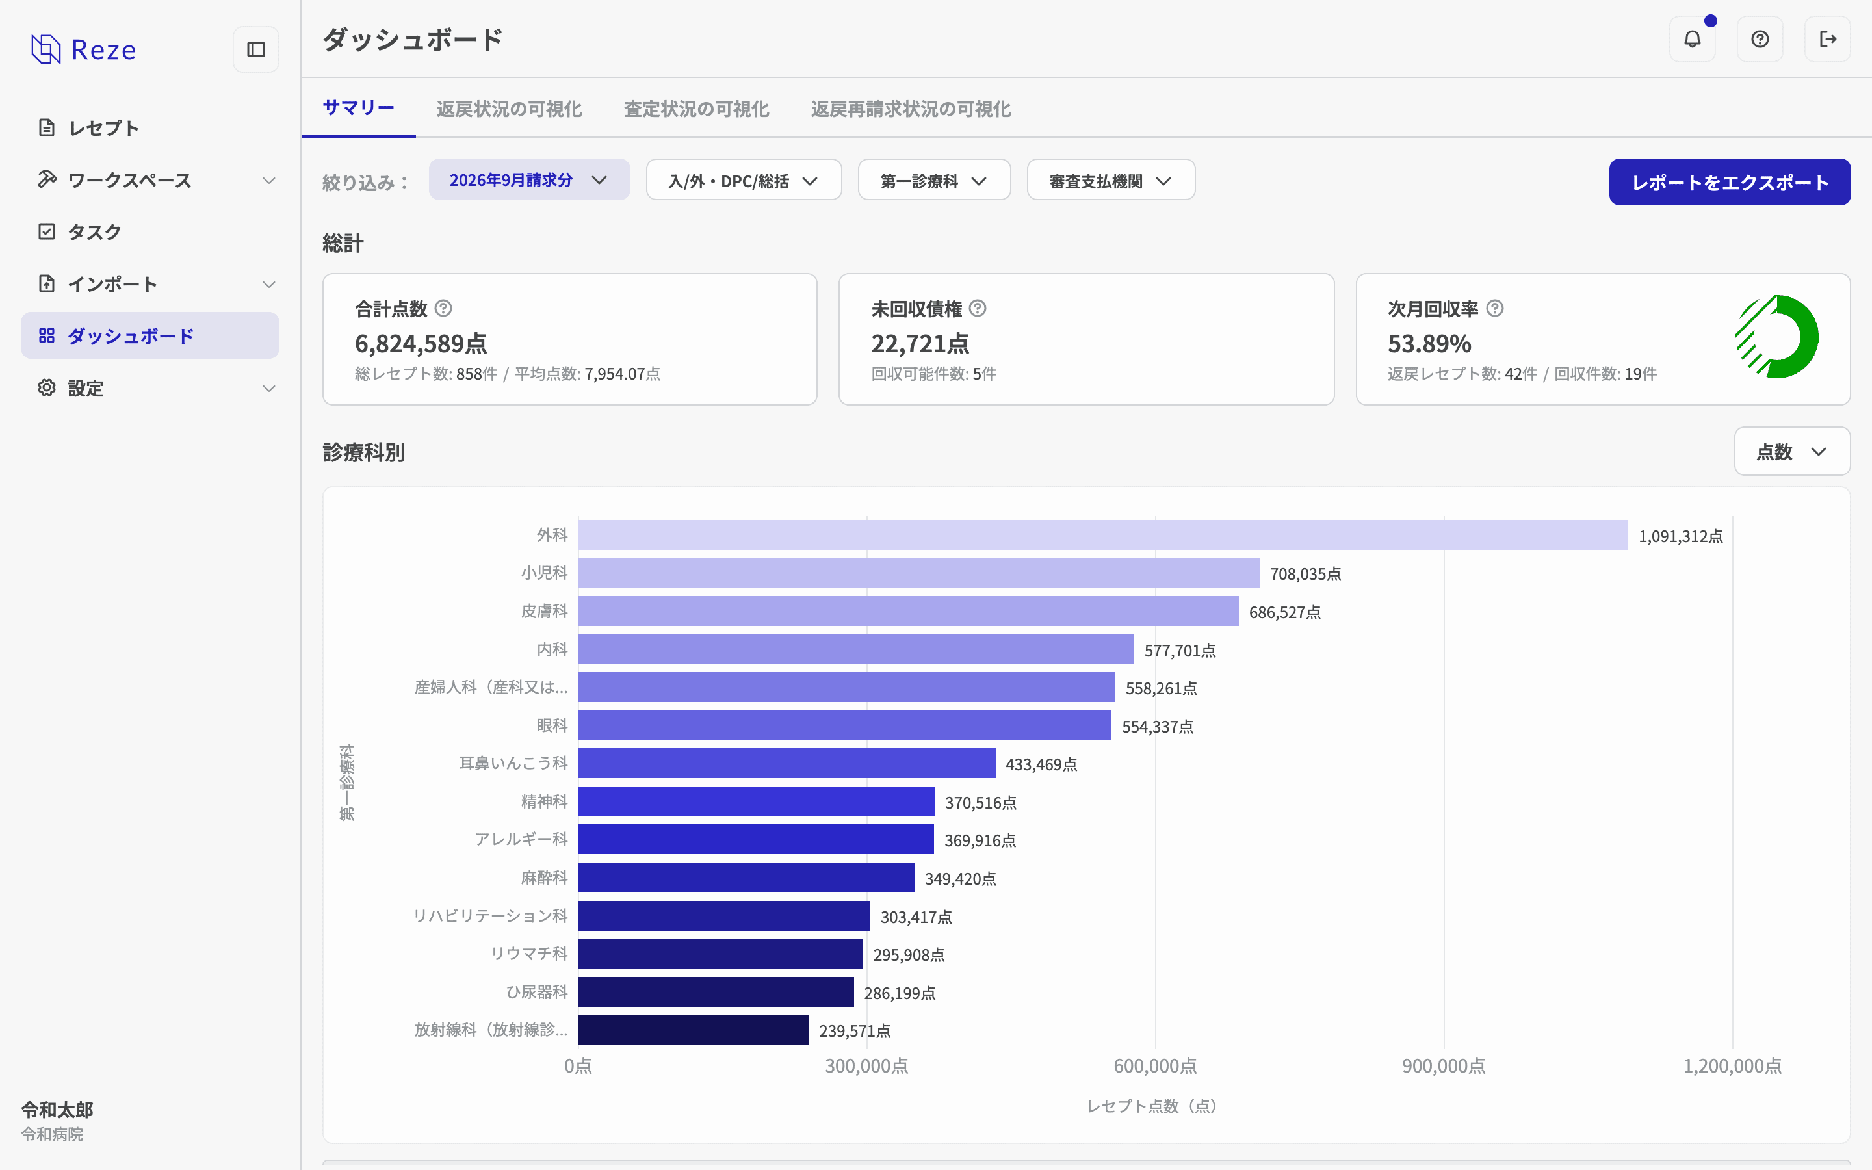Click the ダッシュボード grid icon in sidebar

coord(46,335)
